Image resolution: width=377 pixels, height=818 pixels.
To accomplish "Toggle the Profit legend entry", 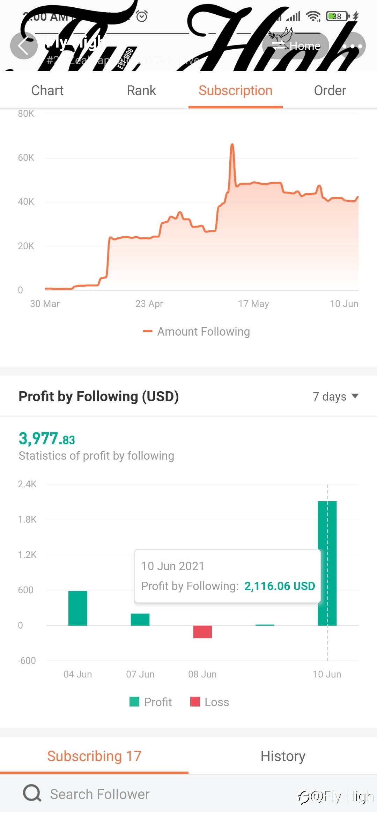I will (151, 702).
